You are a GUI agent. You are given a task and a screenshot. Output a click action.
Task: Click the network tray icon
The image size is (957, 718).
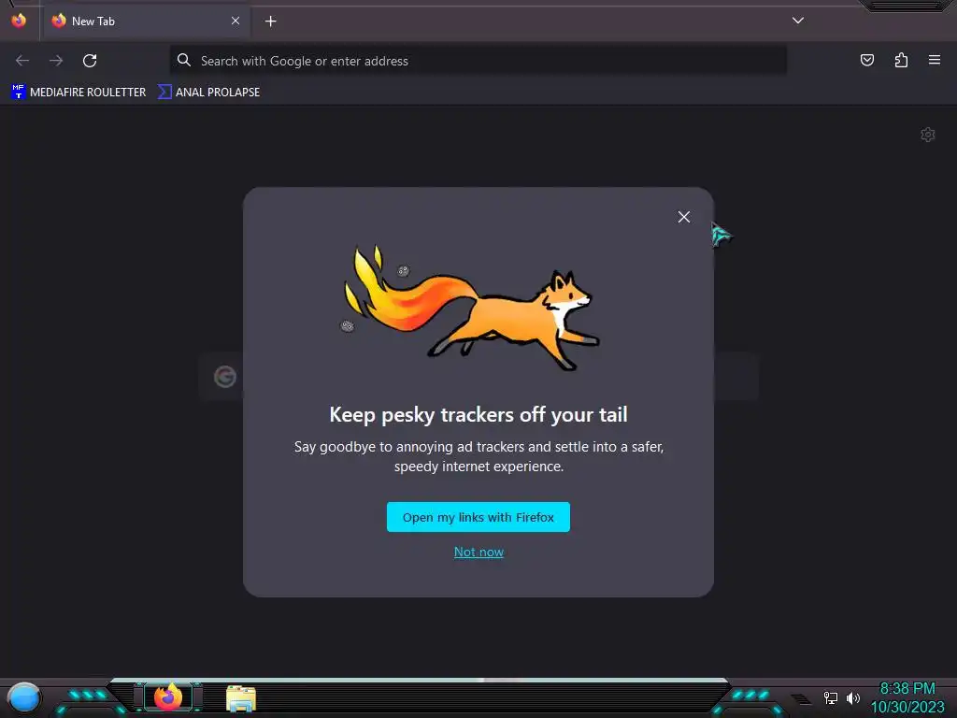click(831, 697)
